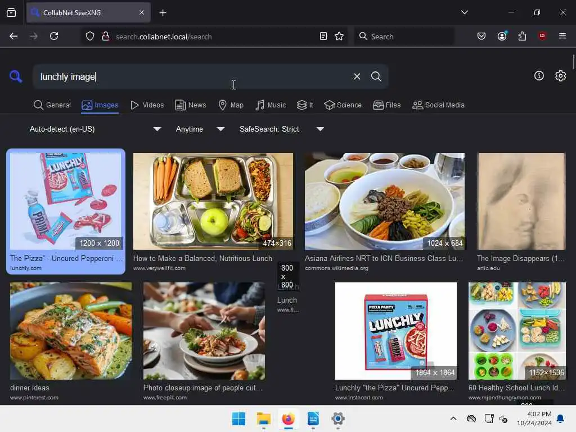Open the Lunchly Pizza 1200 x 1200 thumbnail

coord(66,201)
